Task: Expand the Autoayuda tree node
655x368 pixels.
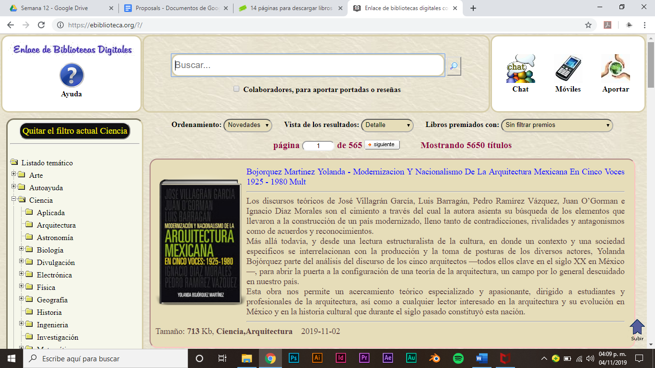Action: click(14, 186)
